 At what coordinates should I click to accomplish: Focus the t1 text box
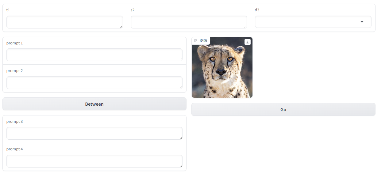(65, 22)
